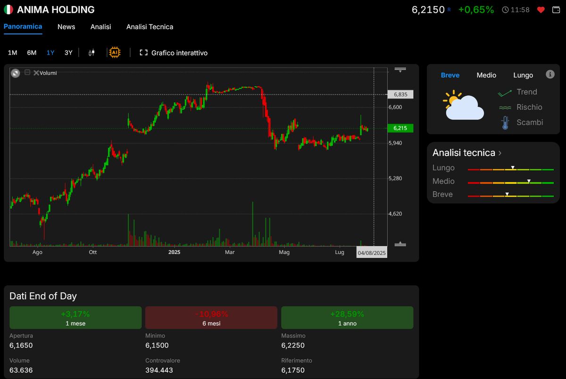Click the +28,59% 1 anno performance box
The image size is (566, 379).
tap(347, 318)
